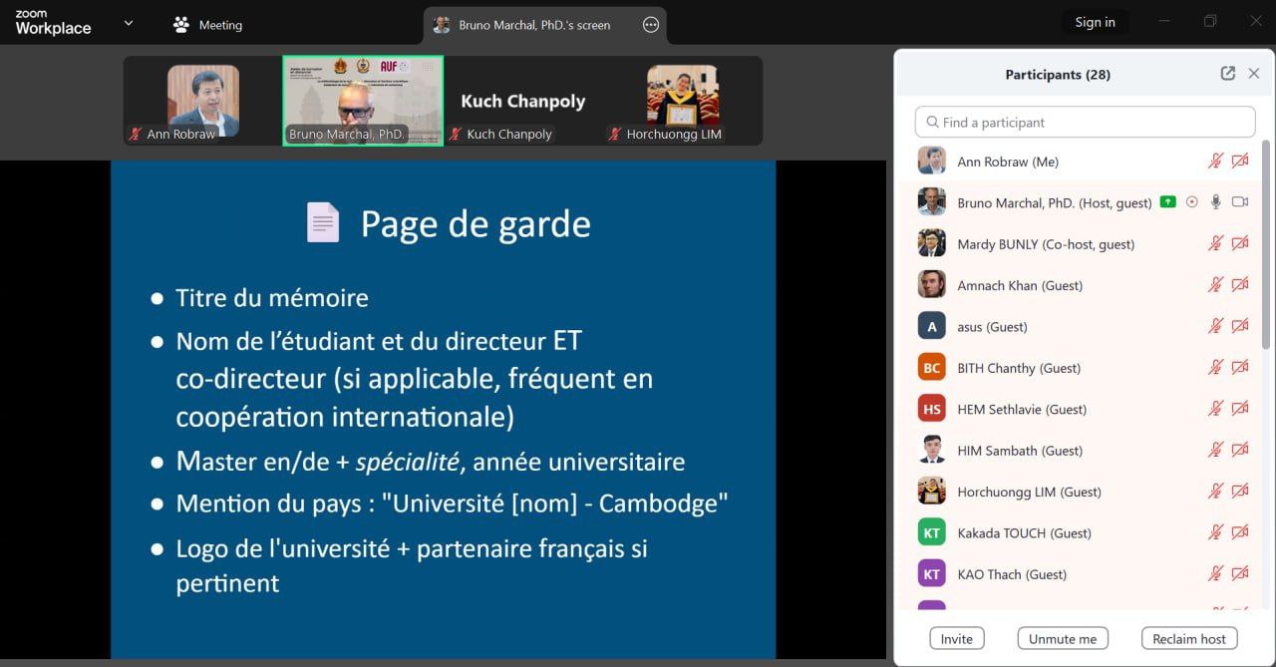Screen dimensions: 1276x667
Task: Open more options beside Bruno Marchal's screen tab
Action: [x=651, y=25]
